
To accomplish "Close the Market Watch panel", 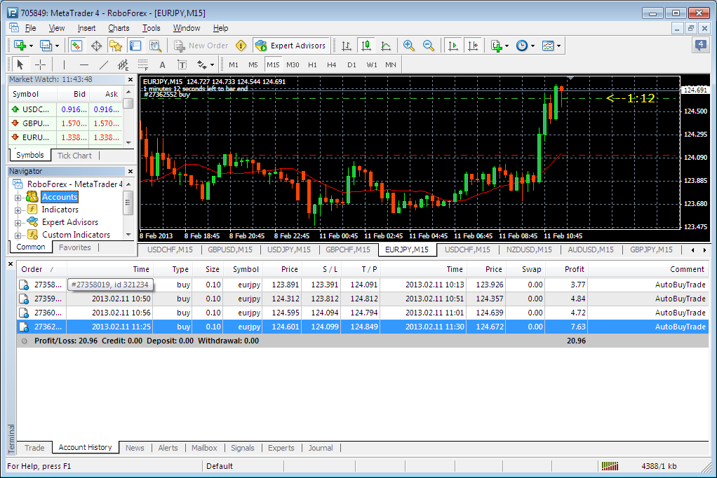I will pos(130,79).
